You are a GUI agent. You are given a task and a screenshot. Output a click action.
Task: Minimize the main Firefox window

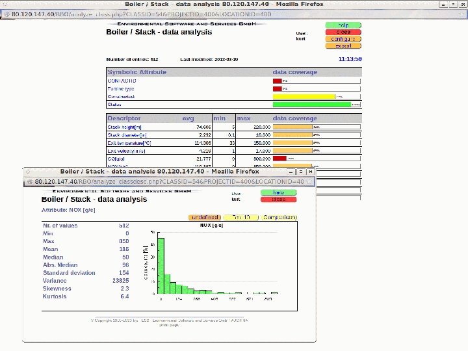443,5
